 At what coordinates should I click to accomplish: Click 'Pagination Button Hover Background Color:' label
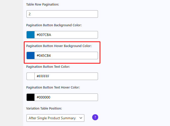pos(59,46)
